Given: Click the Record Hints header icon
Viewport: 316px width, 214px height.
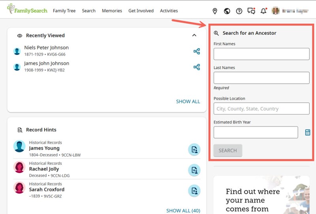Looking at the screenshot, I should (20, 130).
